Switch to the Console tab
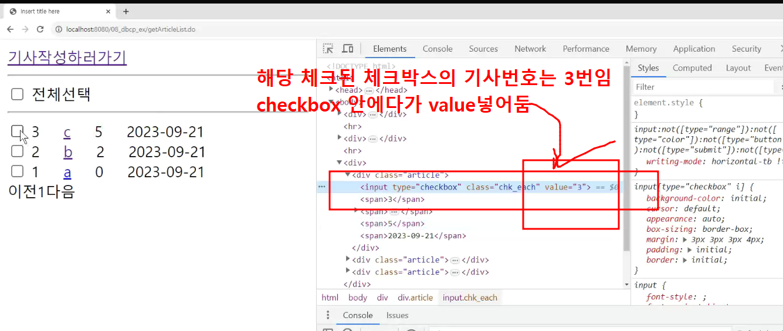Image resolution: width=783 pixels, height=331 pixels. 438,49
